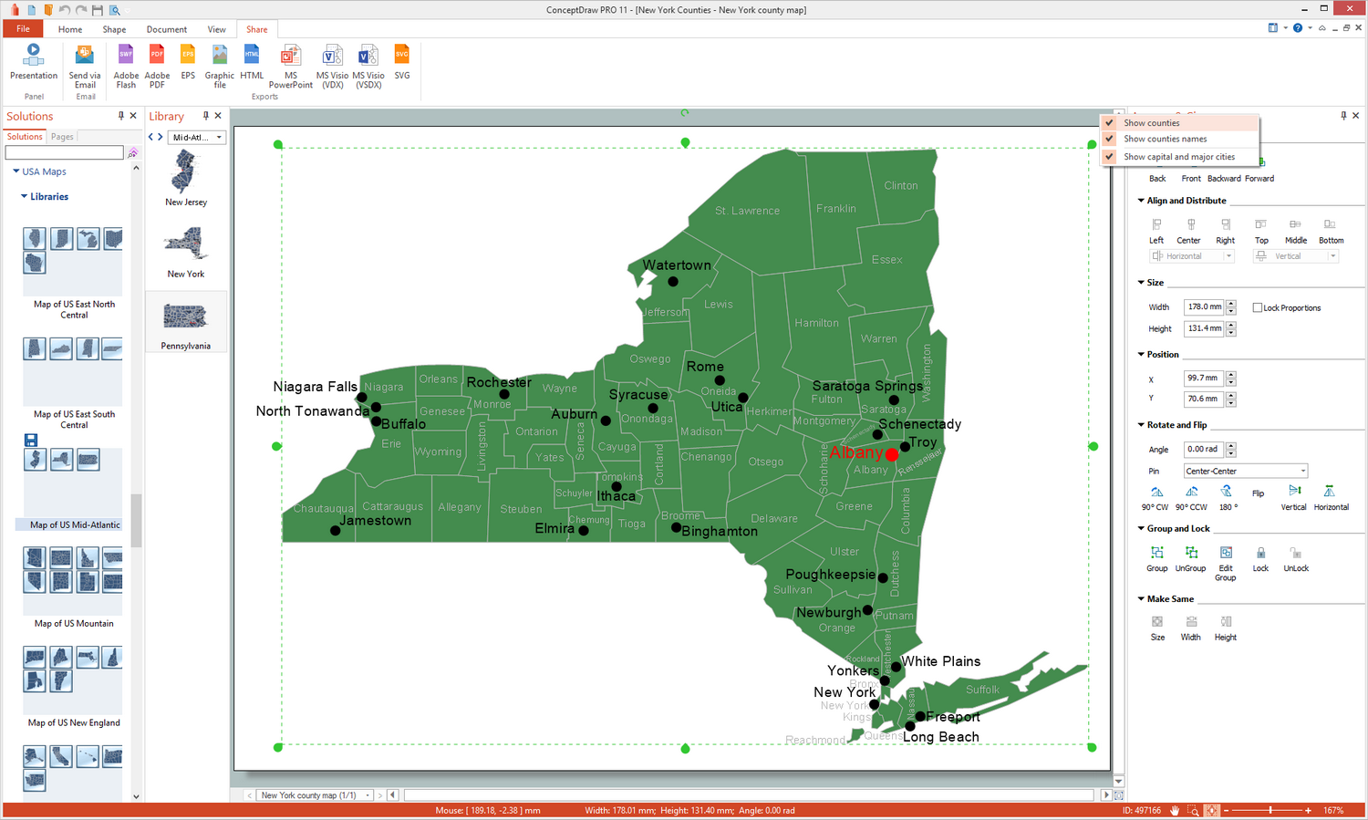The height and width of the screenshot is (820, 1368).
Task: Send the document via Email
Action: [85, 66]
